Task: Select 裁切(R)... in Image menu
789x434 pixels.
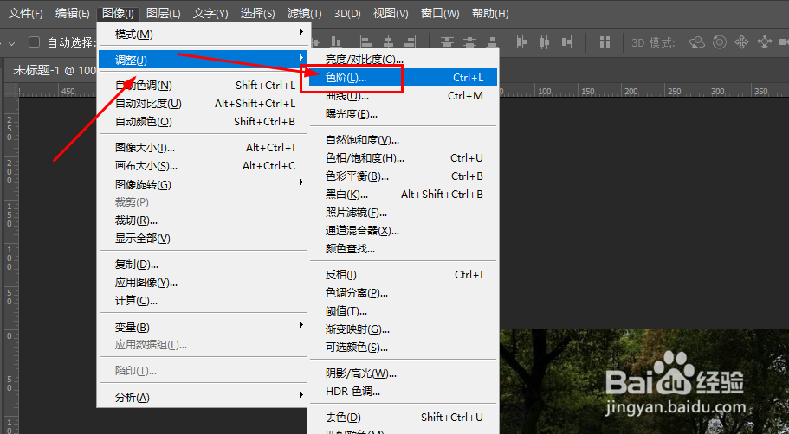Action: 202,220
